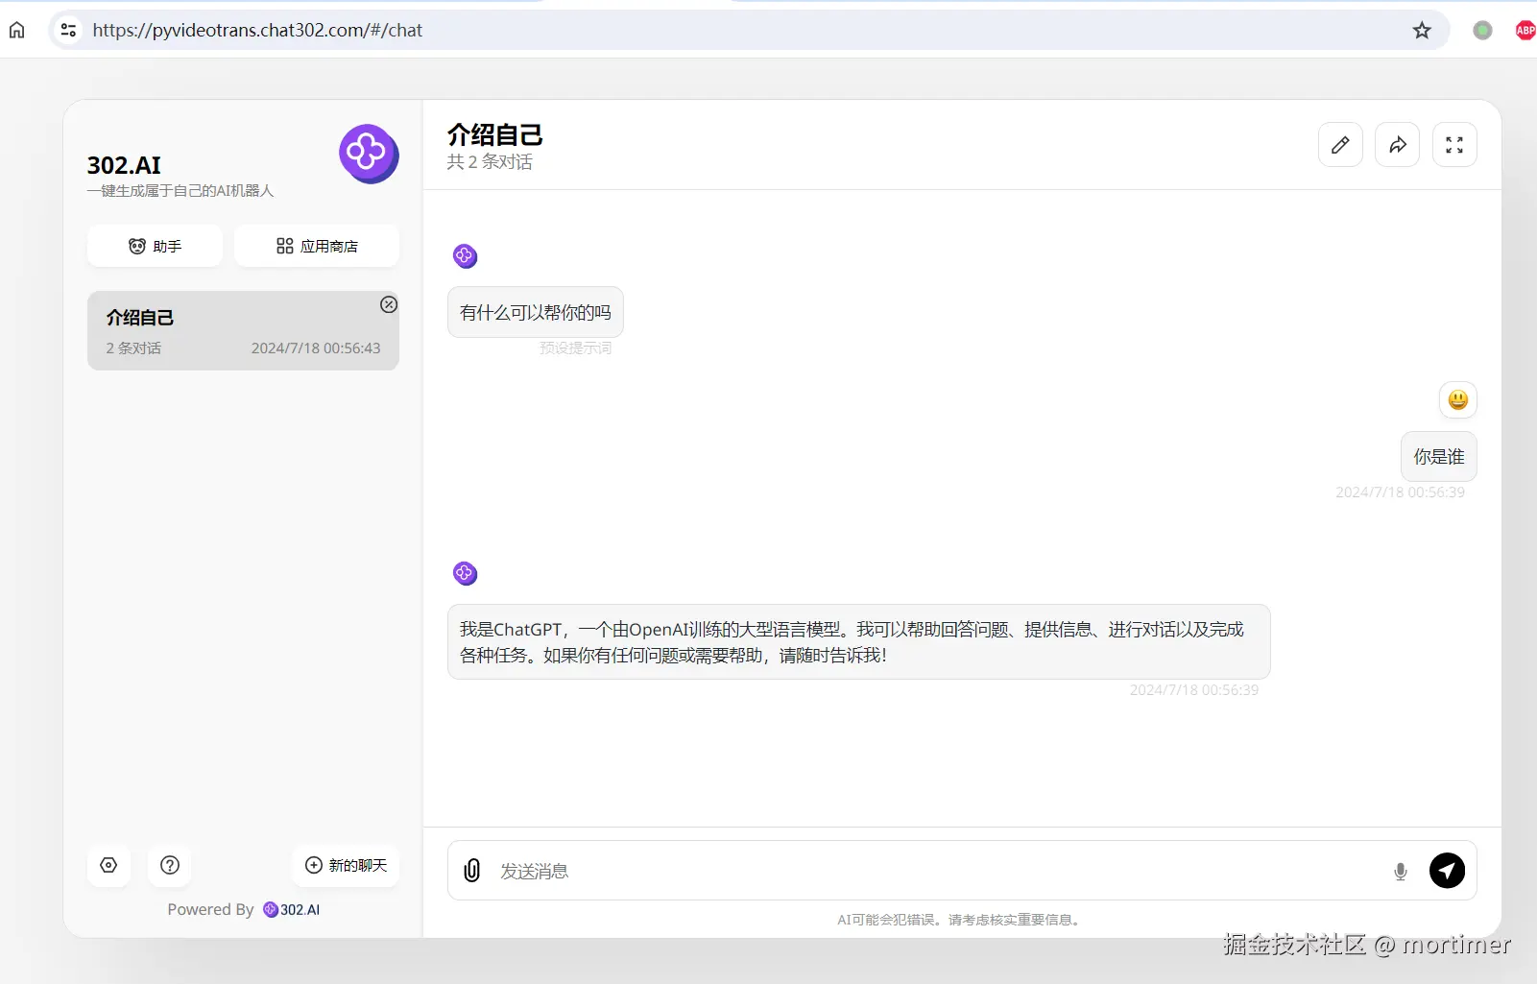Open the 助手 assistant button
Viewport: 1537px width, 984px height.
[155, 246]
